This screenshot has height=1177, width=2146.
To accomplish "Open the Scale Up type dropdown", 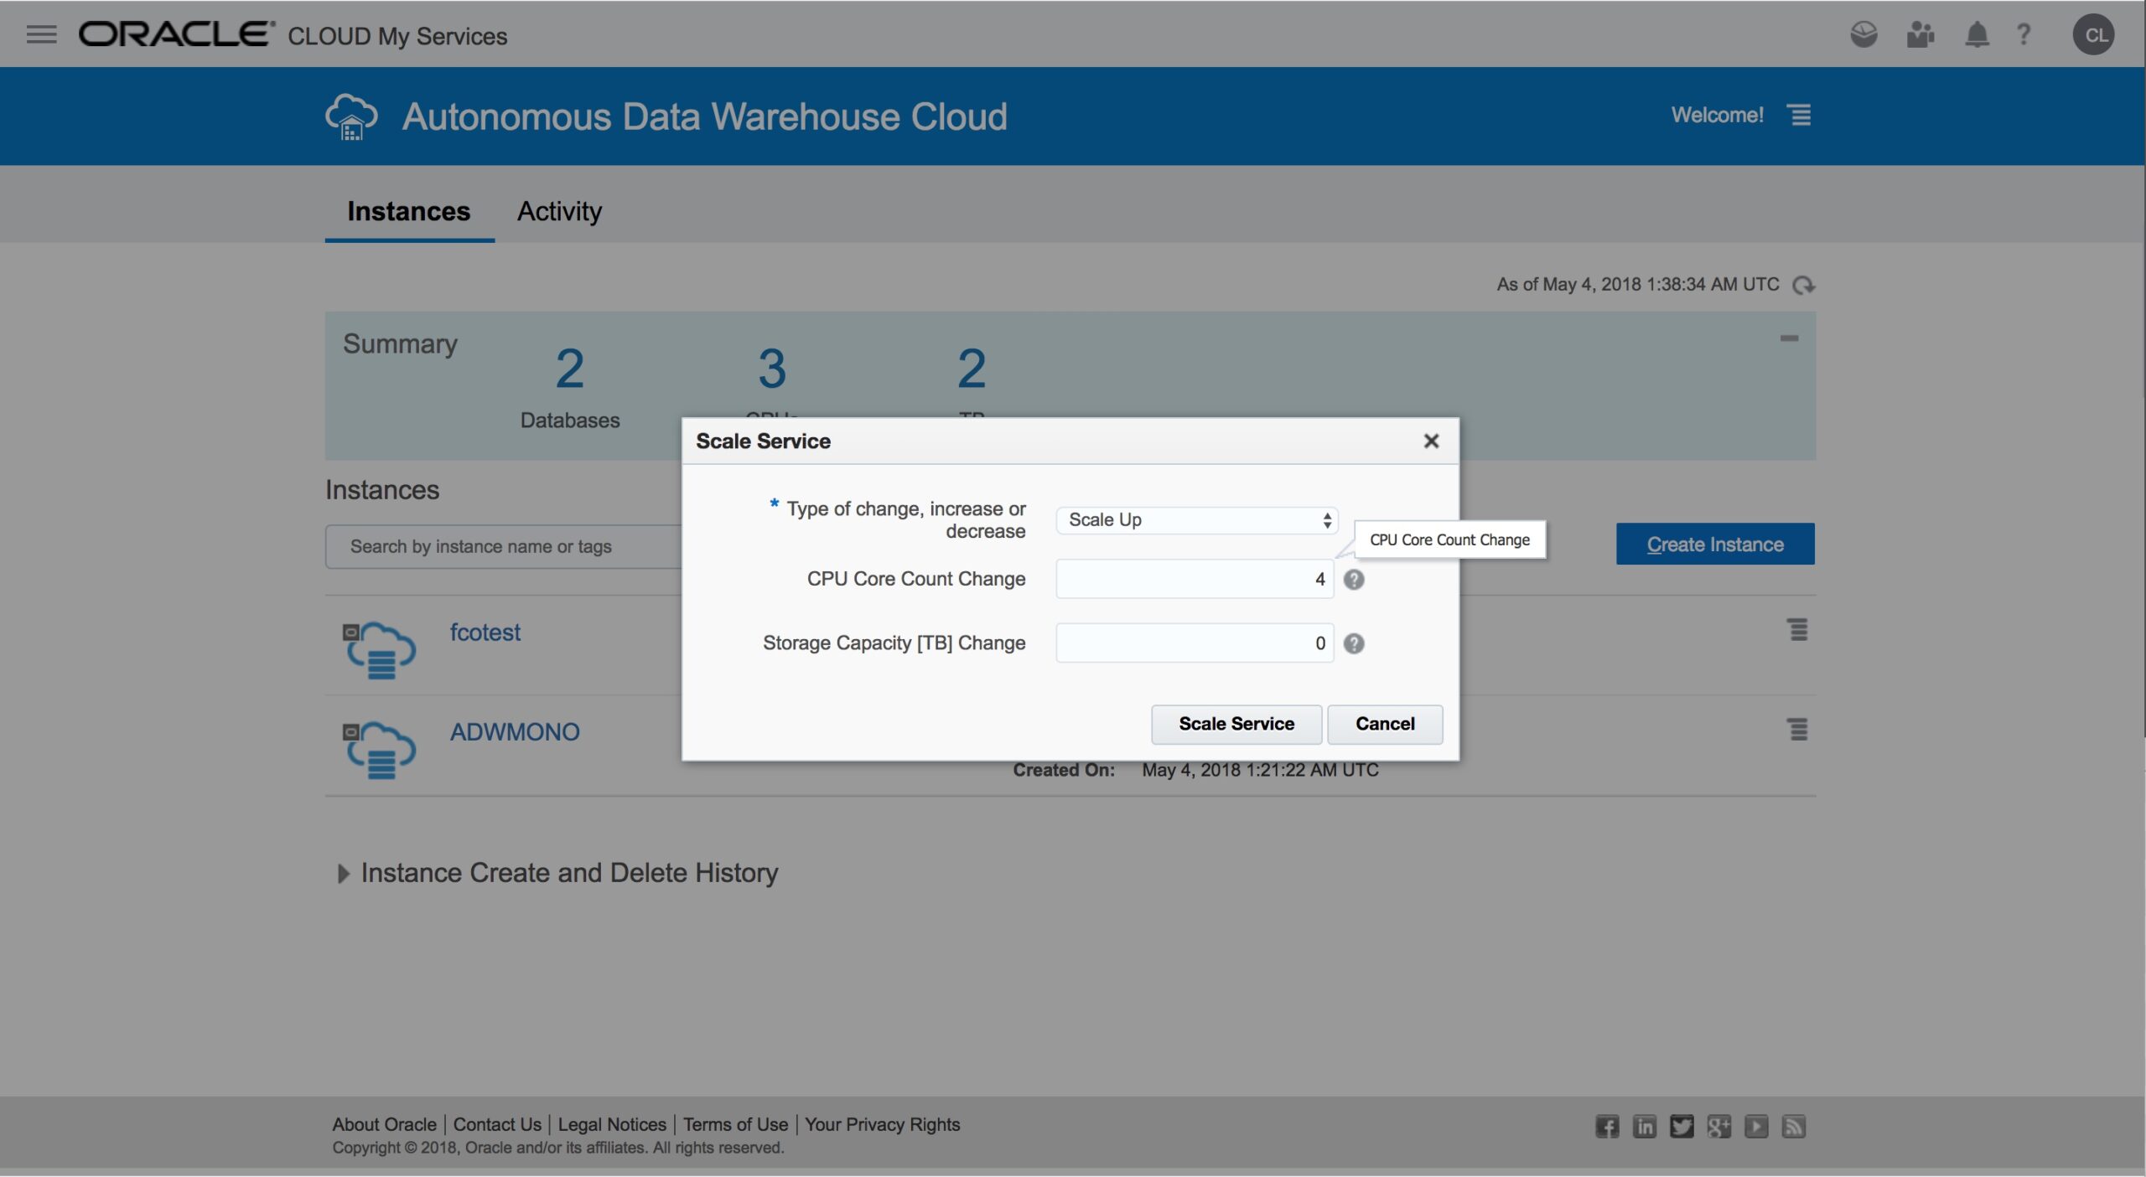I will [1197, 520].
